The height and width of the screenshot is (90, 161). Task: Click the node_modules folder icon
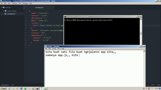click(6, 11)
